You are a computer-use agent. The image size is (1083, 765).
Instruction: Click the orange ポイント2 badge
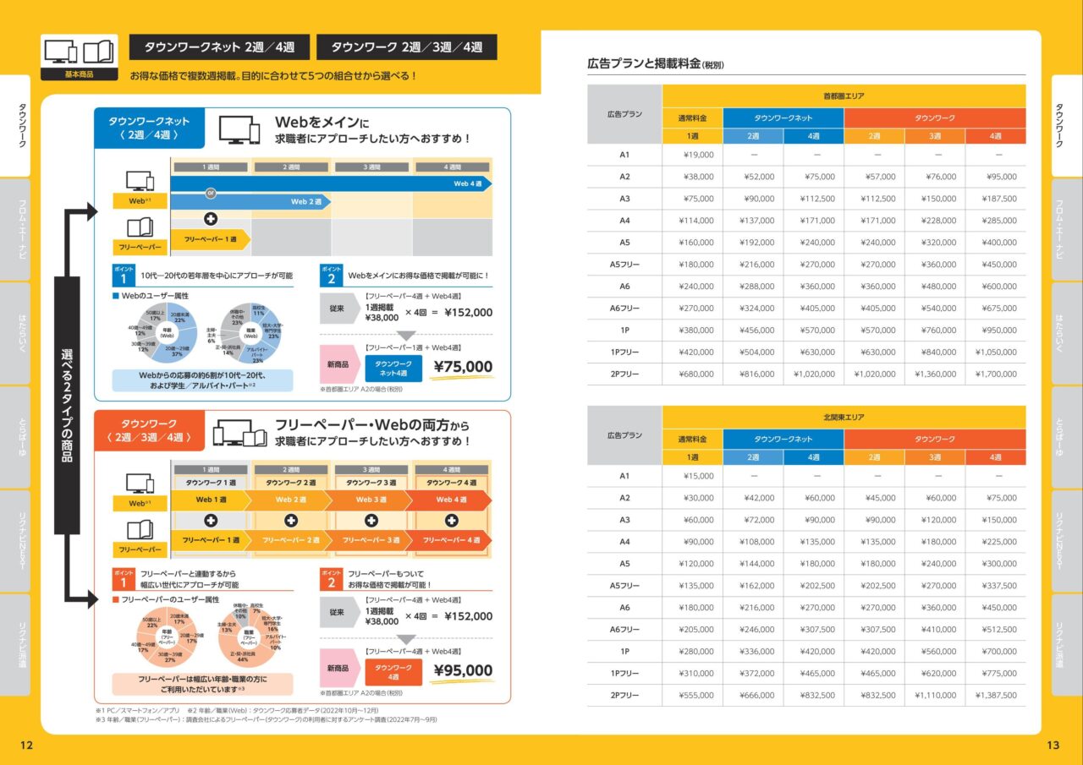[x=331, y=578]
